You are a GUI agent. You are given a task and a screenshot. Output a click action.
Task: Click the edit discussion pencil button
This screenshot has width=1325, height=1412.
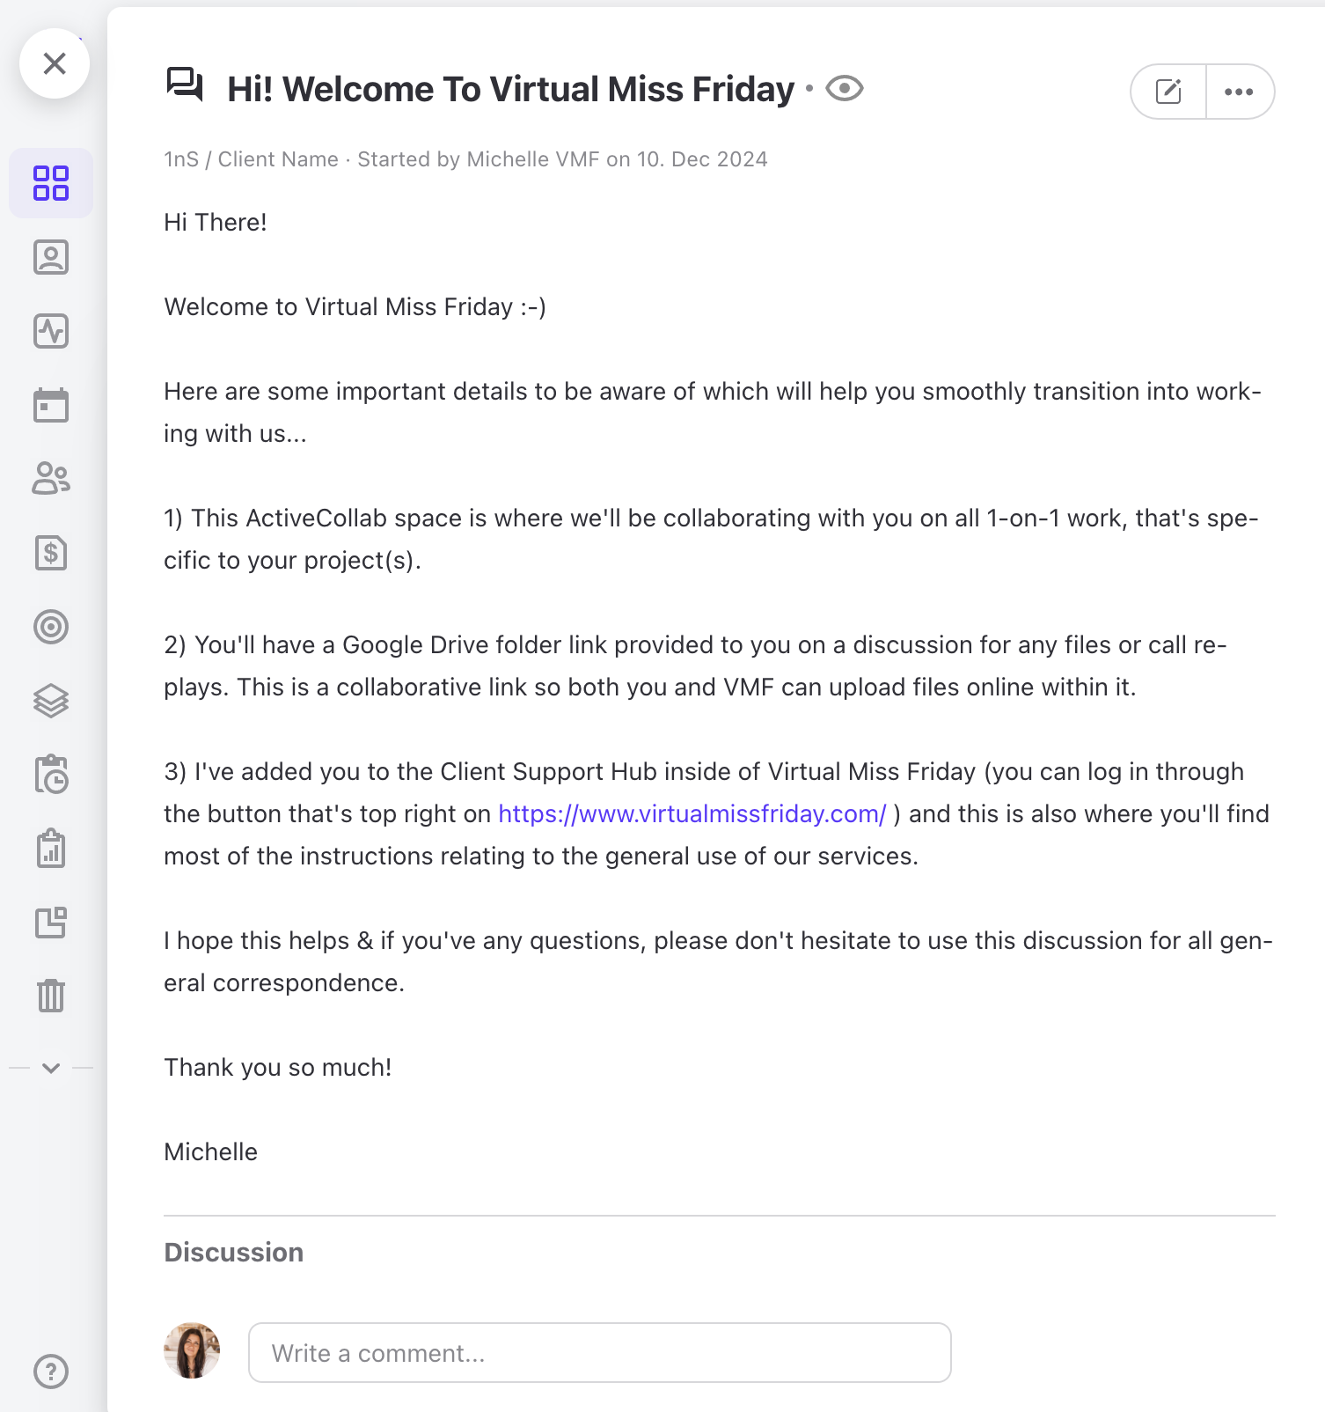(x=1168, y=92)
